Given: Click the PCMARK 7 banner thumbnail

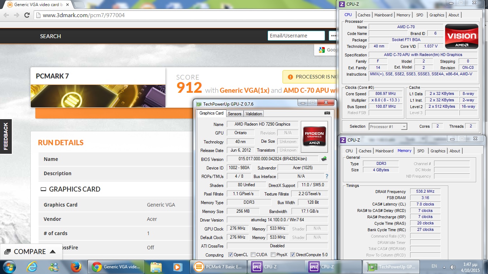Looking at the screenshot, I should (x=98, y=96).
